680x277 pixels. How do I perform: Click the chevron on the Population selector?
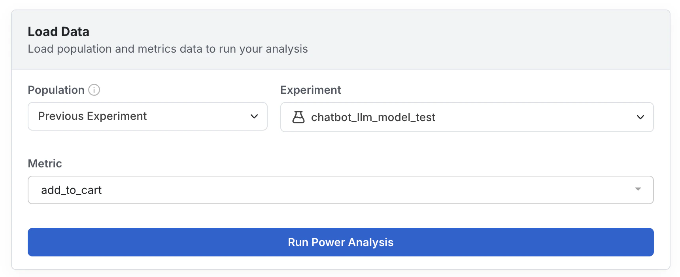pyautogui.click(x=254, y=116)
